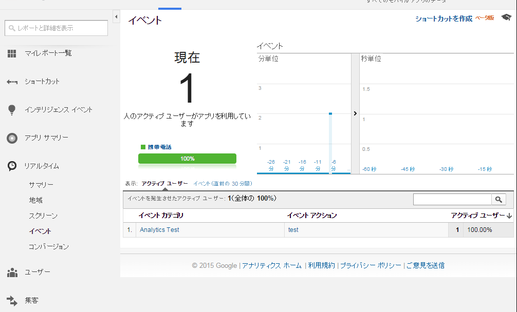Screen dimensions: 517x312
Task: Click the Shortcuts arrow icon in sidebar
Action: pyautogui.click(x=12, y=82)
